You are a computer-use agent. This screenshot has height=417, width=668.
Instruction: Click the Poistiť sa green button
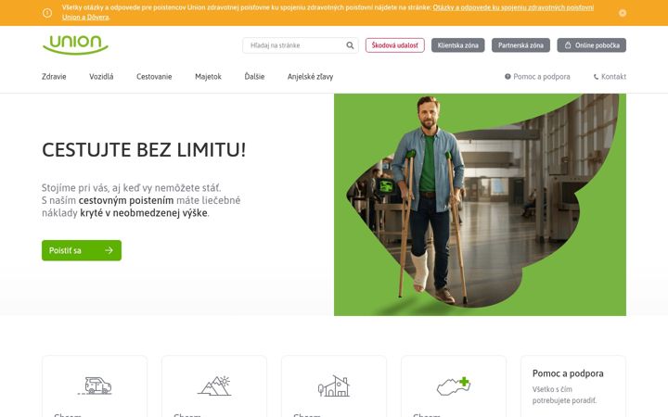point(82,250)
